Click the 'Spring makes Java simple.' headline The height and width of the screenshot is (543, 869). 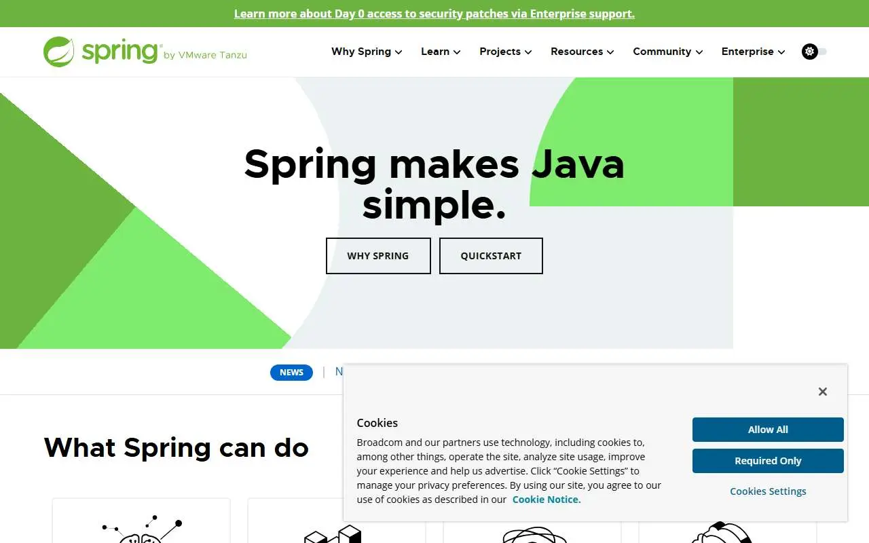tap(434, 184)
